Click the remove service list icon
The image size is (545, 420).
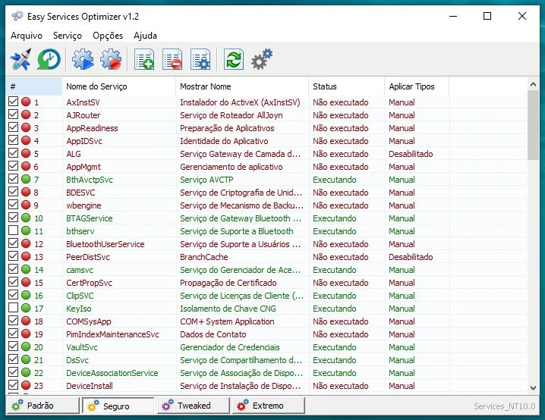click(172, 59)
